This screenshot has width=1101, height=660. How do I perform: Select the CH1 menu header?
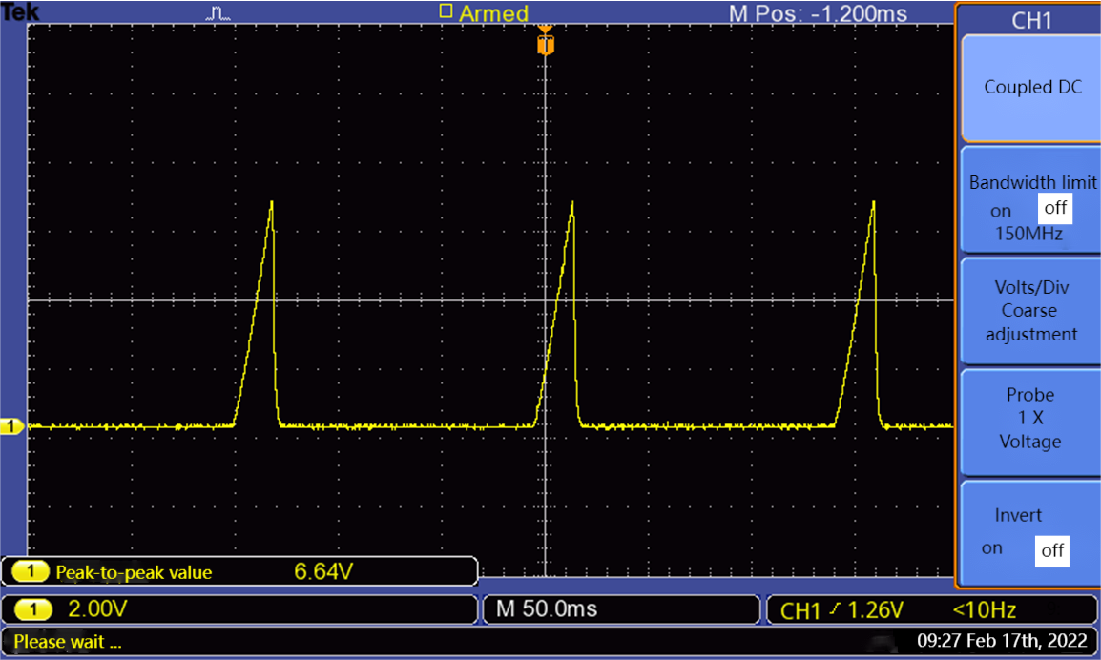tap(1031, 21)
